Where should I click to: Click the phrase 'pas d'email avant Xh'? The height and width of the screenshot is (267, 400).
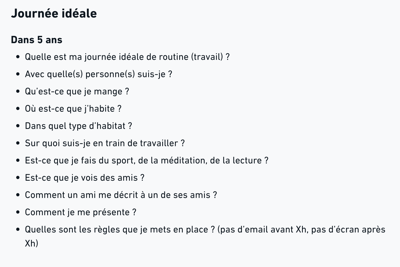click(x=264, y=230)
